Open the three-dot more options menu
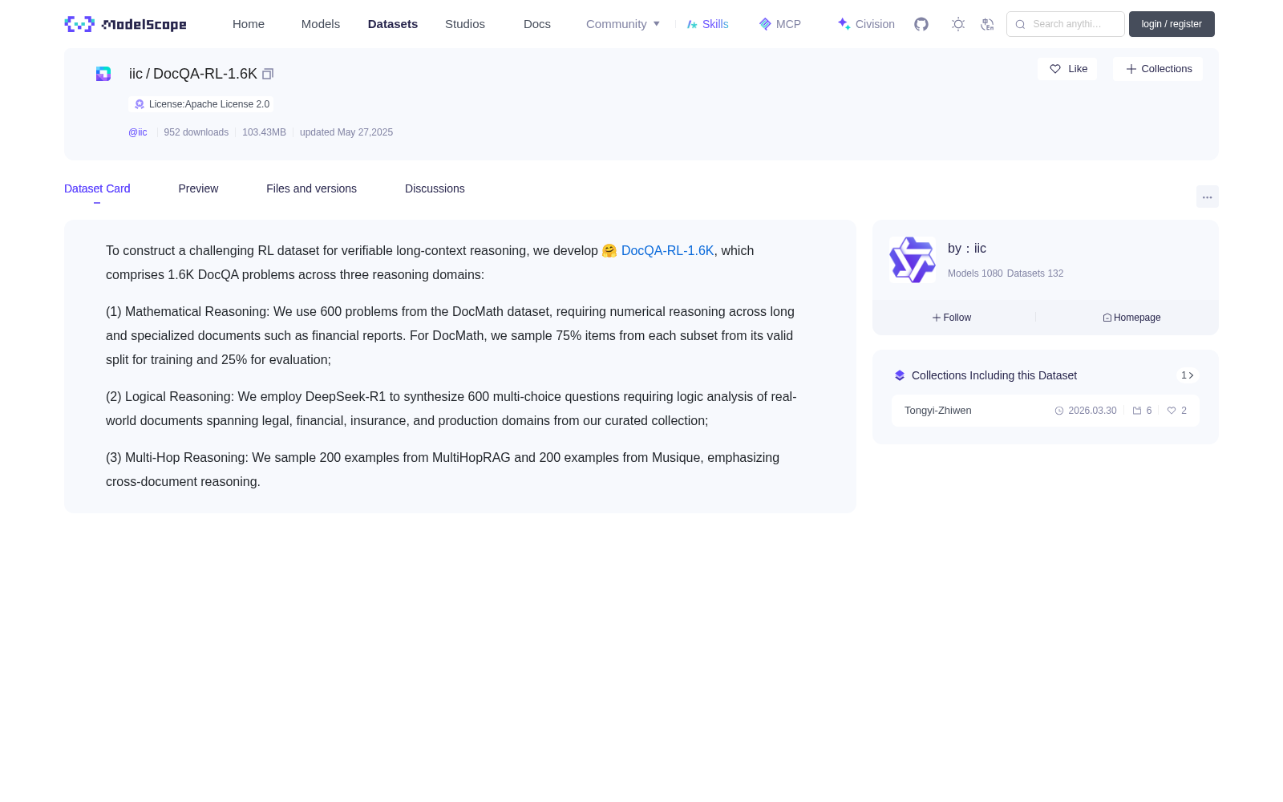Viewport: 1283px width, 802px height. (1207, 196)
